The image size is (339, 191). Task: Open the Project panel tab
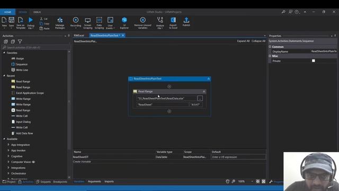click(9, 181)
